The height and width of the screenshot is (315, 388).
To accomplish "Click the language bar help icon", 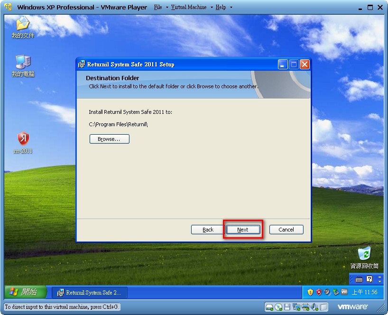I will 369,279.
